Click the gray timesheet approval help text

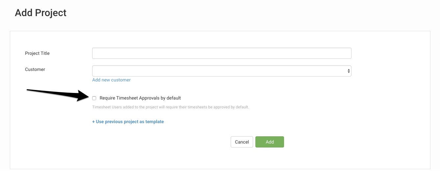coord(170,107)
